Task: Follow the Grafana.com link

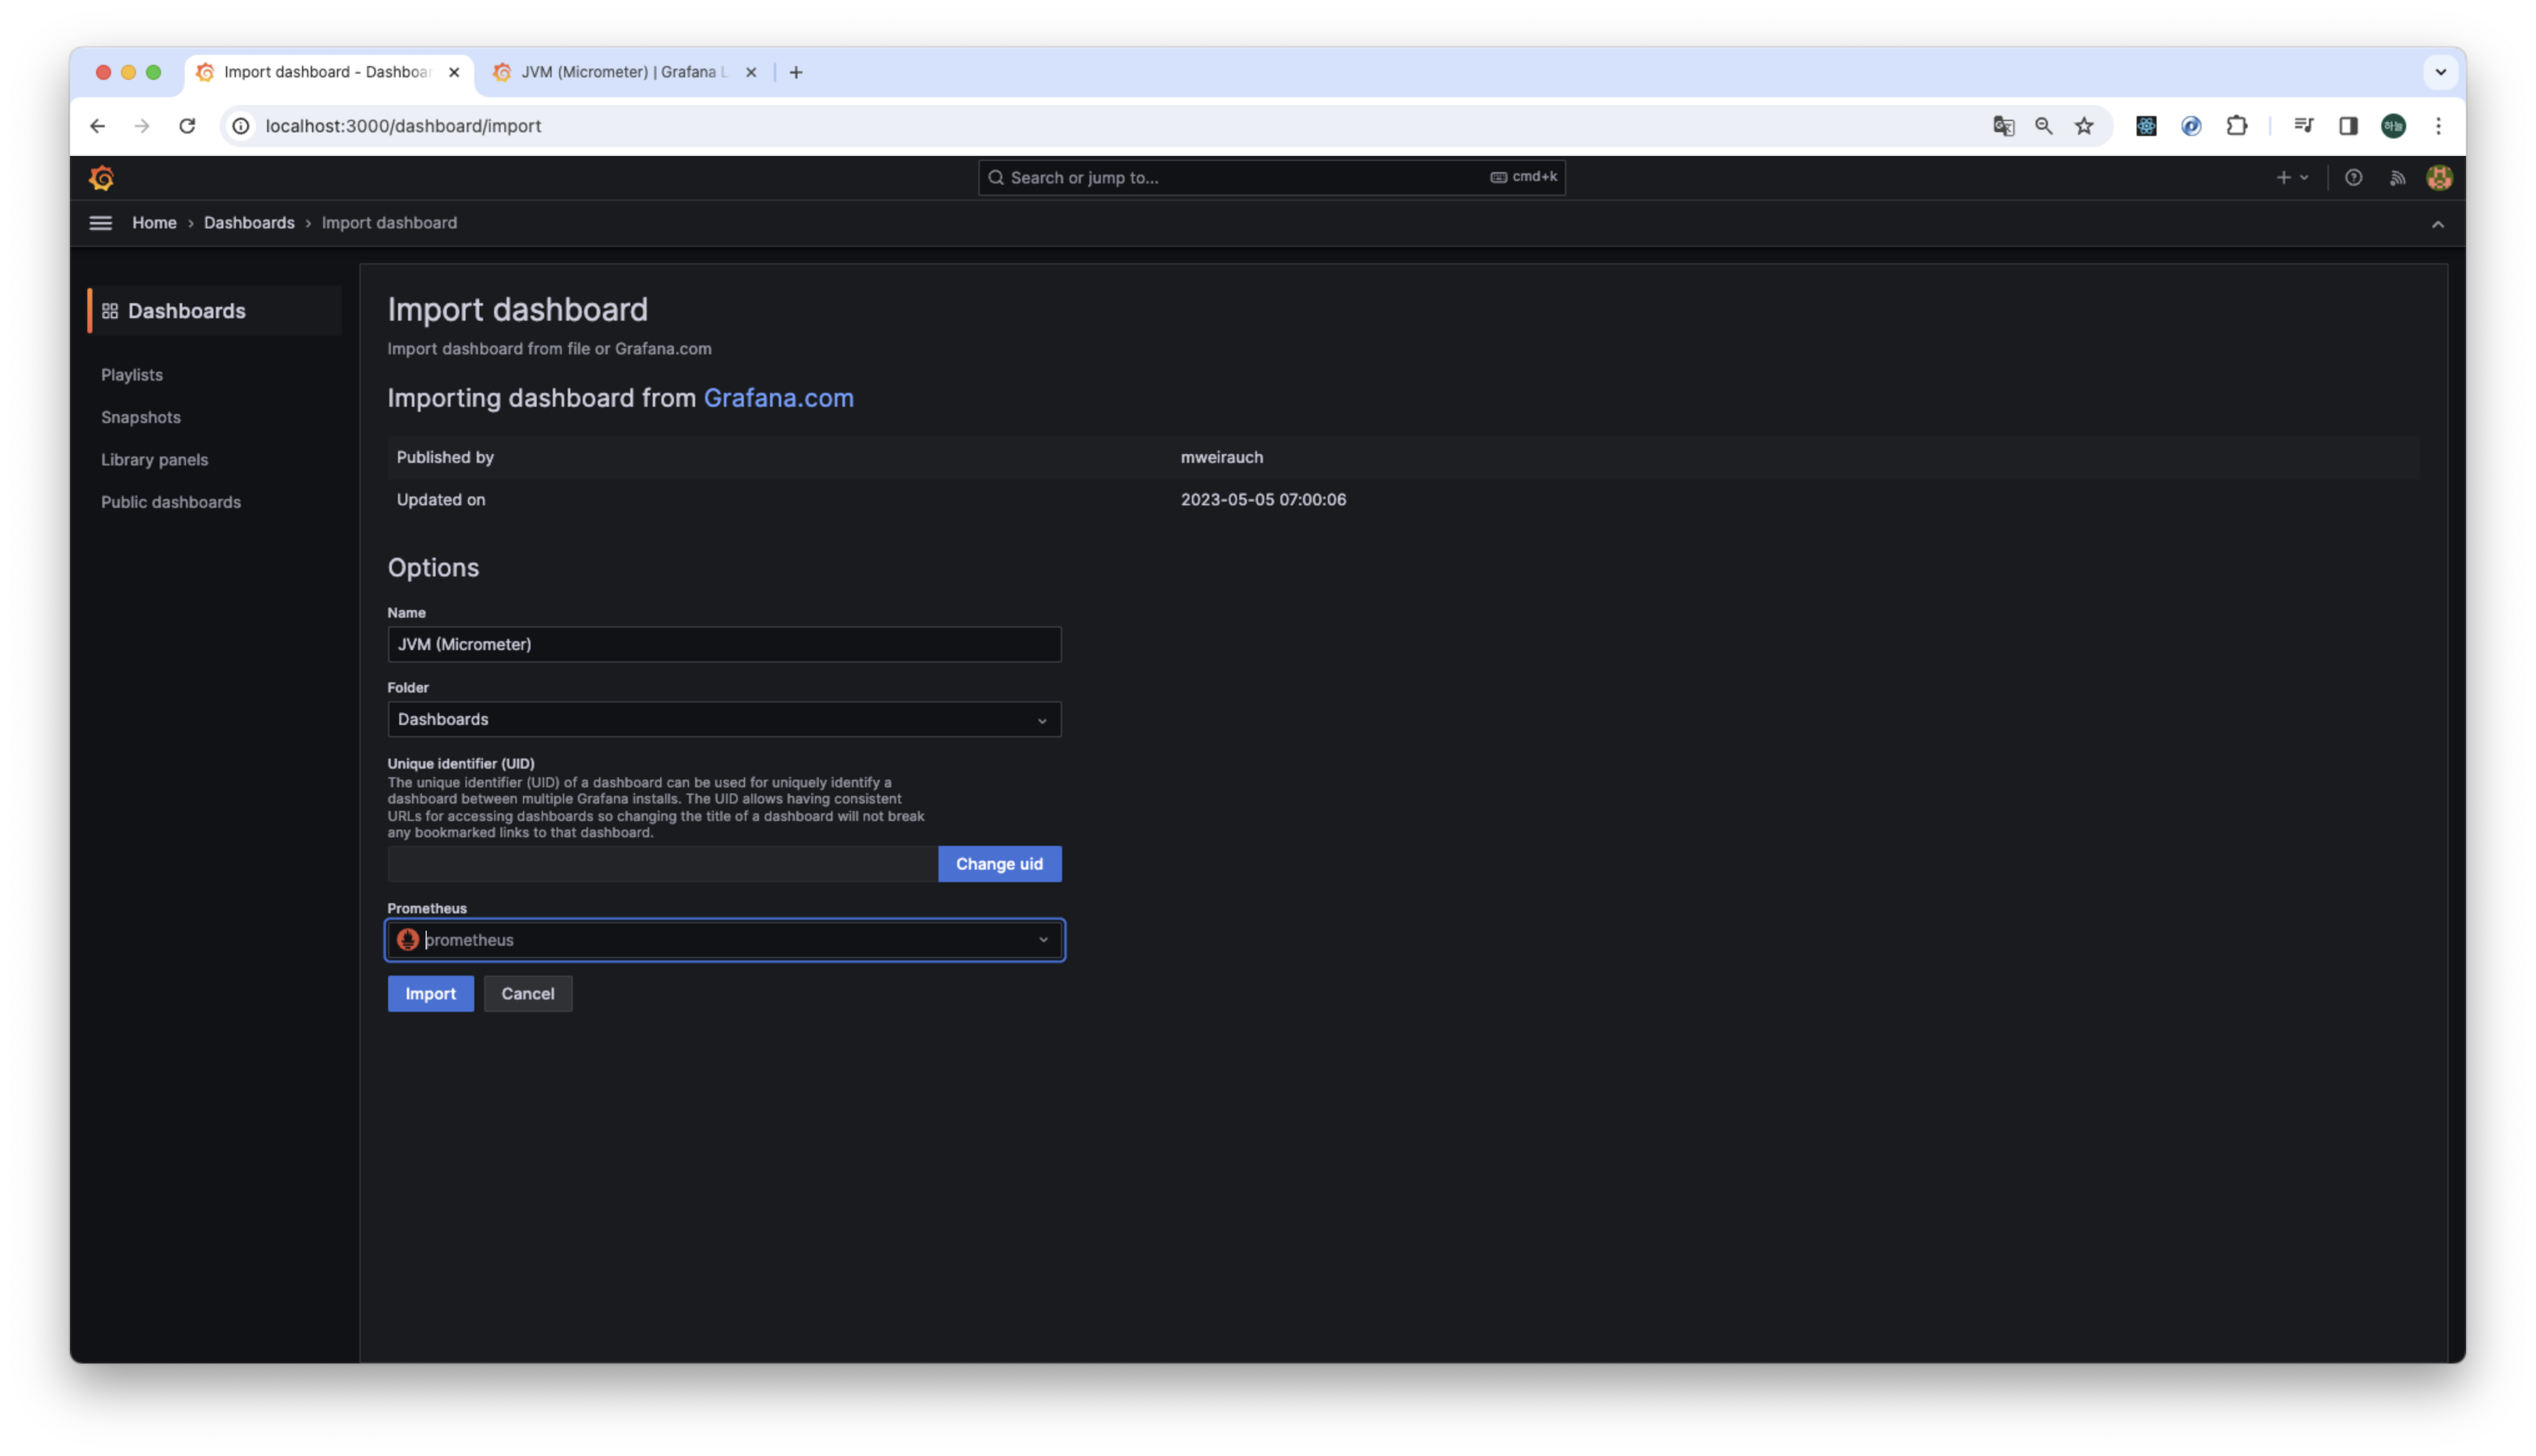Action: tap(779, 398)
